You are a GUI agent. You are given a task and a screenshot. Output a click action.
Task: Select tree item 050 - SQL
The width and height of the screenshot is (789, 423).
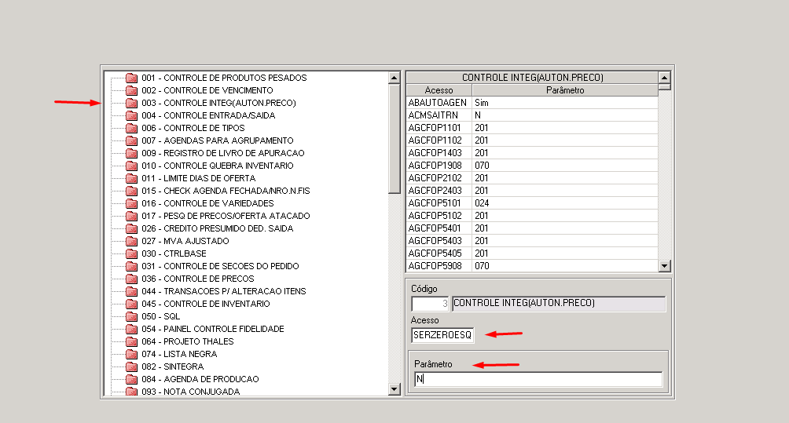pyautogui.click(x=160, y=316)
